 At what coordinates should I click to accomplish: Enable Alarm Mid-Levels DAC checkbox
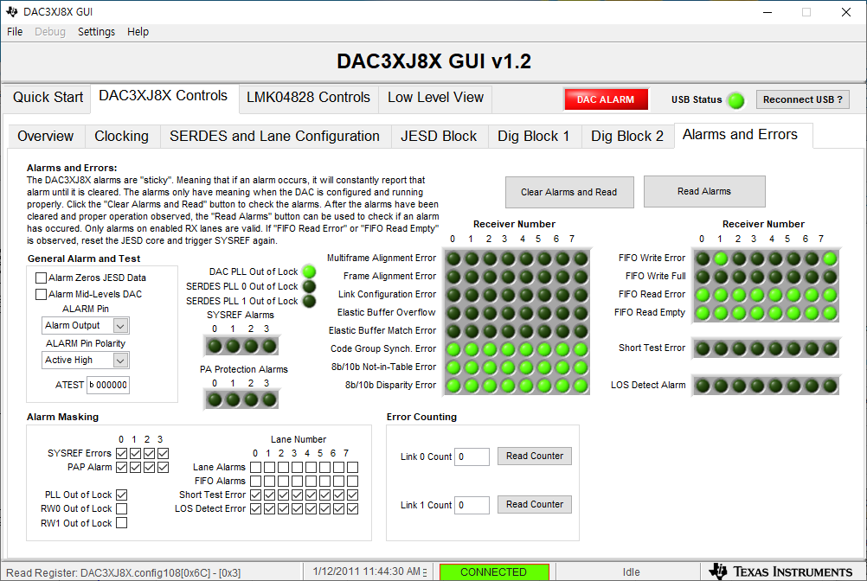click(x=41, y=294)
